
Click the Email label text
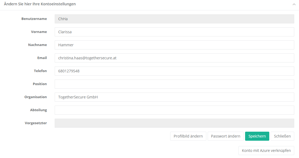point(42,58)
